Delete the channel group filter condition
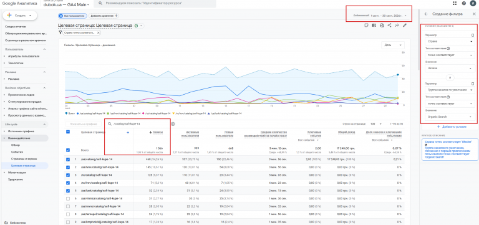The height and width of the screenshot is (225, 479). tap(473, 84)
